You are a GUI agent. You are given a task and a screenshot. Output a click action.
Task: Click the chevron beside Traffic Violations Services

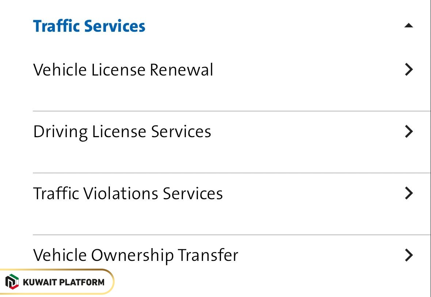[408, 193]
